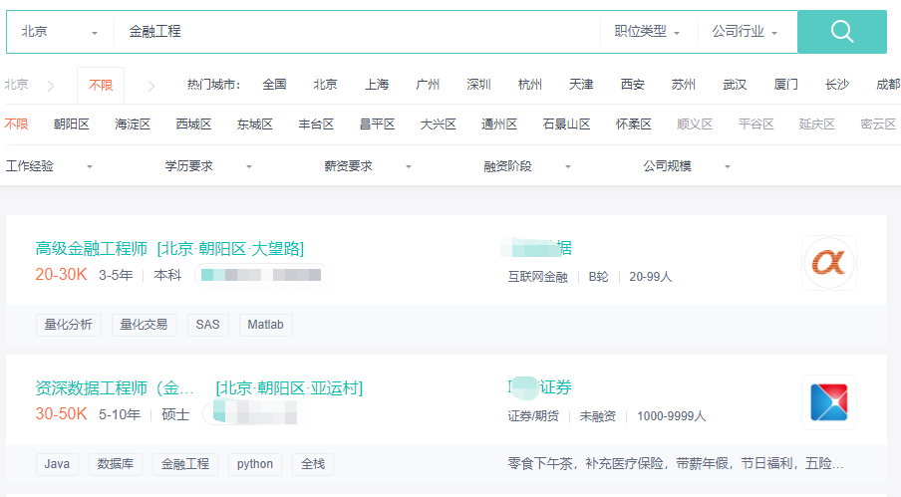
Task: Open 高级金融工程师 job listing
Action: point(92,248)
